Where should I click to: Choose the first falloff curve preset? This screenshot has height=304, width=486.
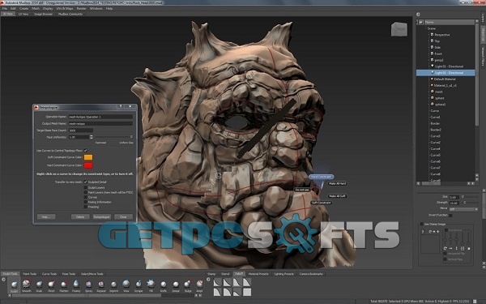point(218,282)
